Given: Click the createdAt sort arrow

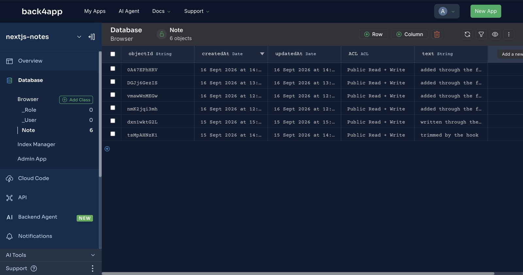Looking at the screenshot, I should pos(262,54).
